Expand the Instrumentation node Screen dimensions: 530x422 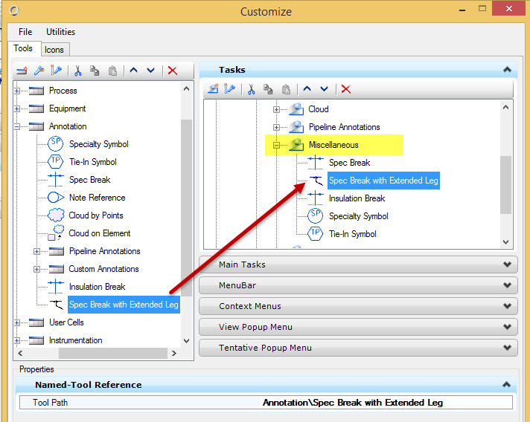pyautogui.click(x=16, y=340)
